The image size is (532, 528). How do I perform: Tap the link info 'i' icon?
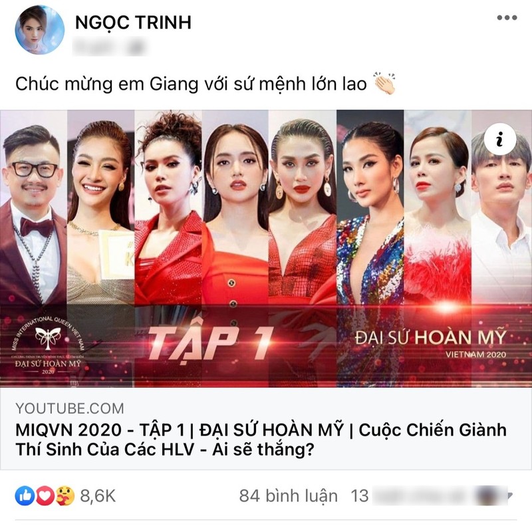500,139
